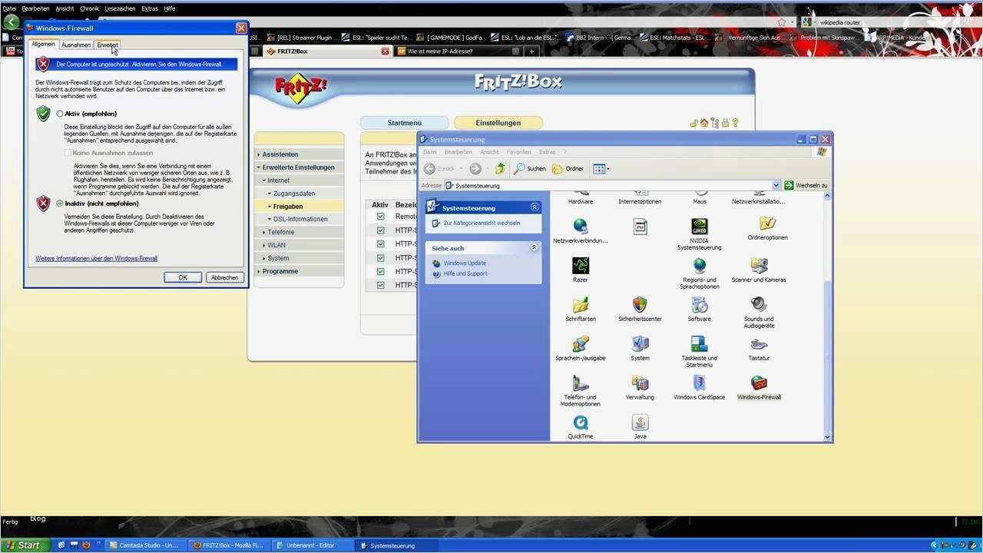983x553 pixels.
Task: Click the home icon on the FRITZ!Box page
Action: coord(704,123)
